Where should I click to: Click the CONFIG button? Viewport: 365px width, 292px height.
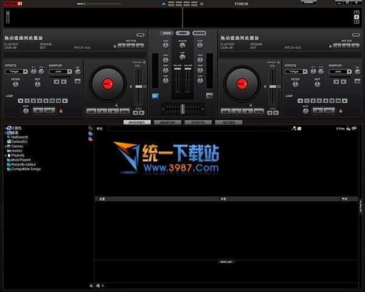click(x=308, y=2)
